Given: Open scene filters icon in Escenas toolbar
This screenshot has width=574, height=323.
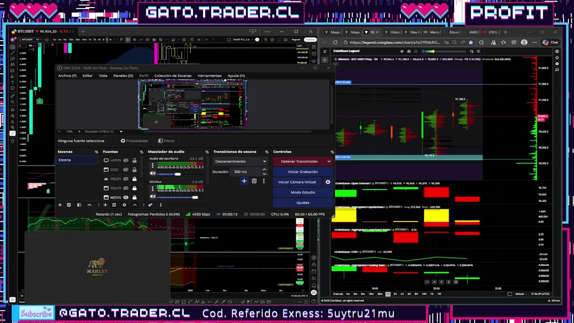Looking at the screenshot, I should tap(79, 205).
